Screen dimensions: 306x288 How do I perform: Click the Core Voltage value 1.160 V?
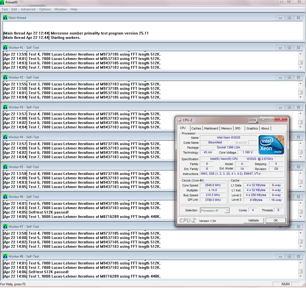point(247,152)
